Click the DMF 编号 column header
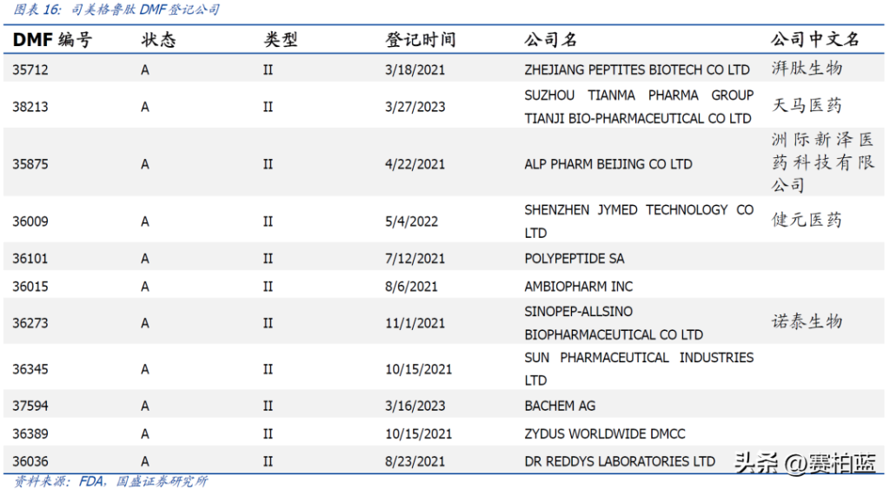890x489 pixels. [x=51, y=40]
